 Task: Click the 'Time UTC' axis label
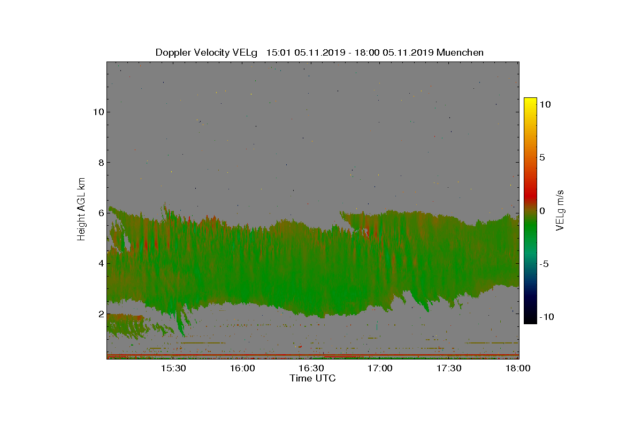313,378
